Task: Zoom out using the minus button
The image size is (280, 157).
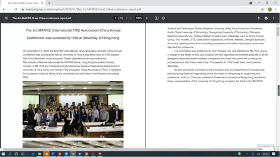Action: tap(131, 18)
